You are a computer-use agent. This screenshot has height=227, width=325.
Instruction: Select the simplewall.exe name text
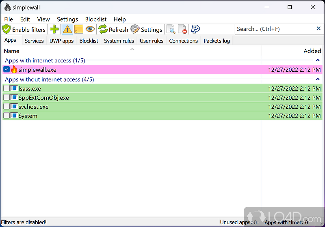(x=37, y=70)
